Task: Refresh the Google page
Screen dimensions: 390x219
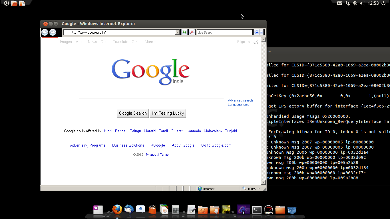Action: point(184,33)
